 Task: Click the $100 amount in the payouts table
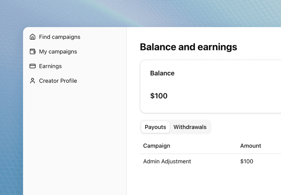click(x=246, y=161)
